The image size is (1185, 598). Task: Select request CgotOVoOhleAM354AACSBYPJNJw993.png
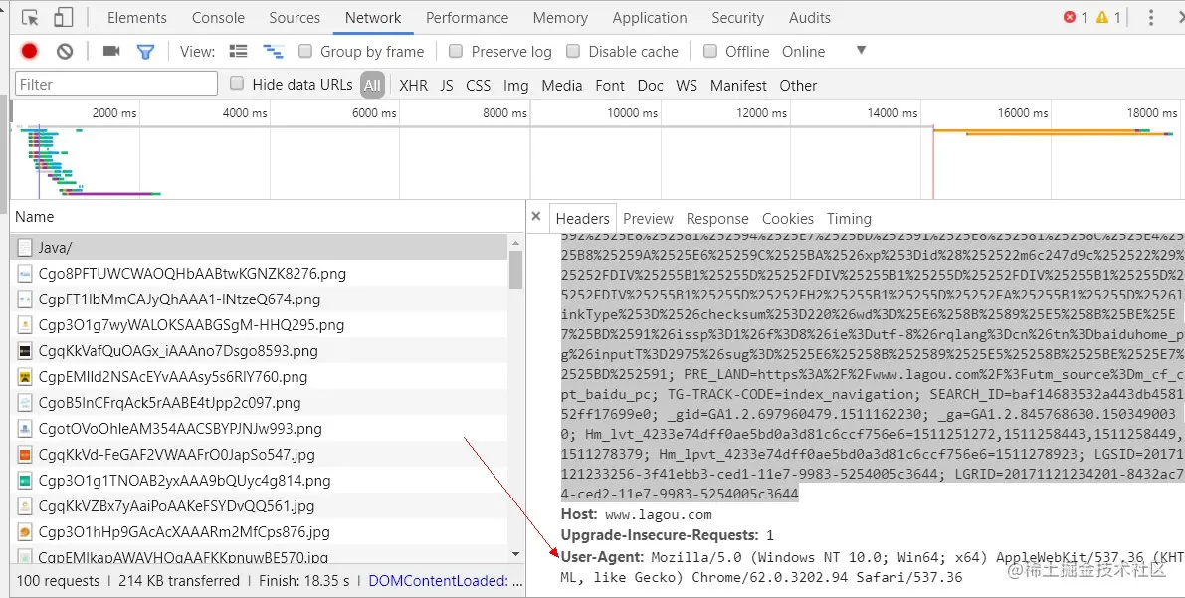[260, 429]
